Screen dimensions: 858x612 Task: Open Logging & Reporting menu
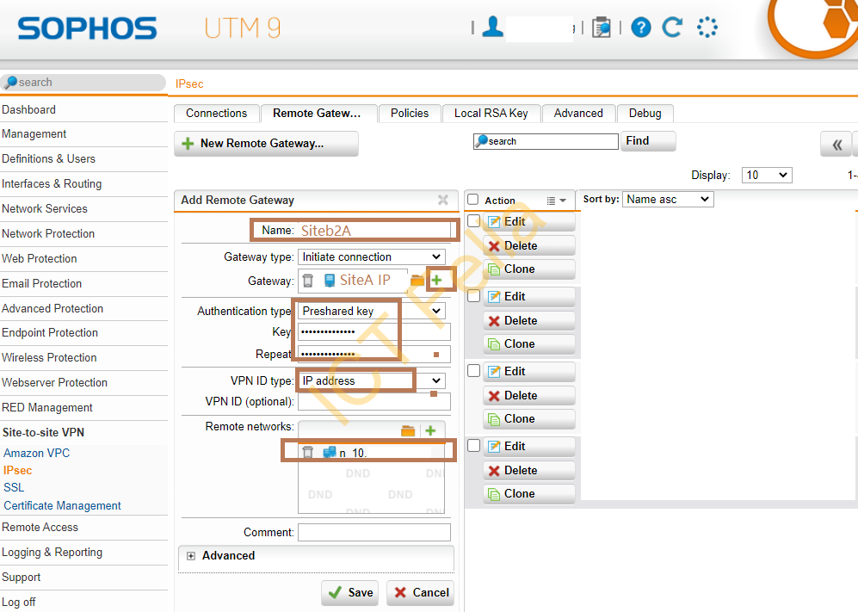[52, 553]
